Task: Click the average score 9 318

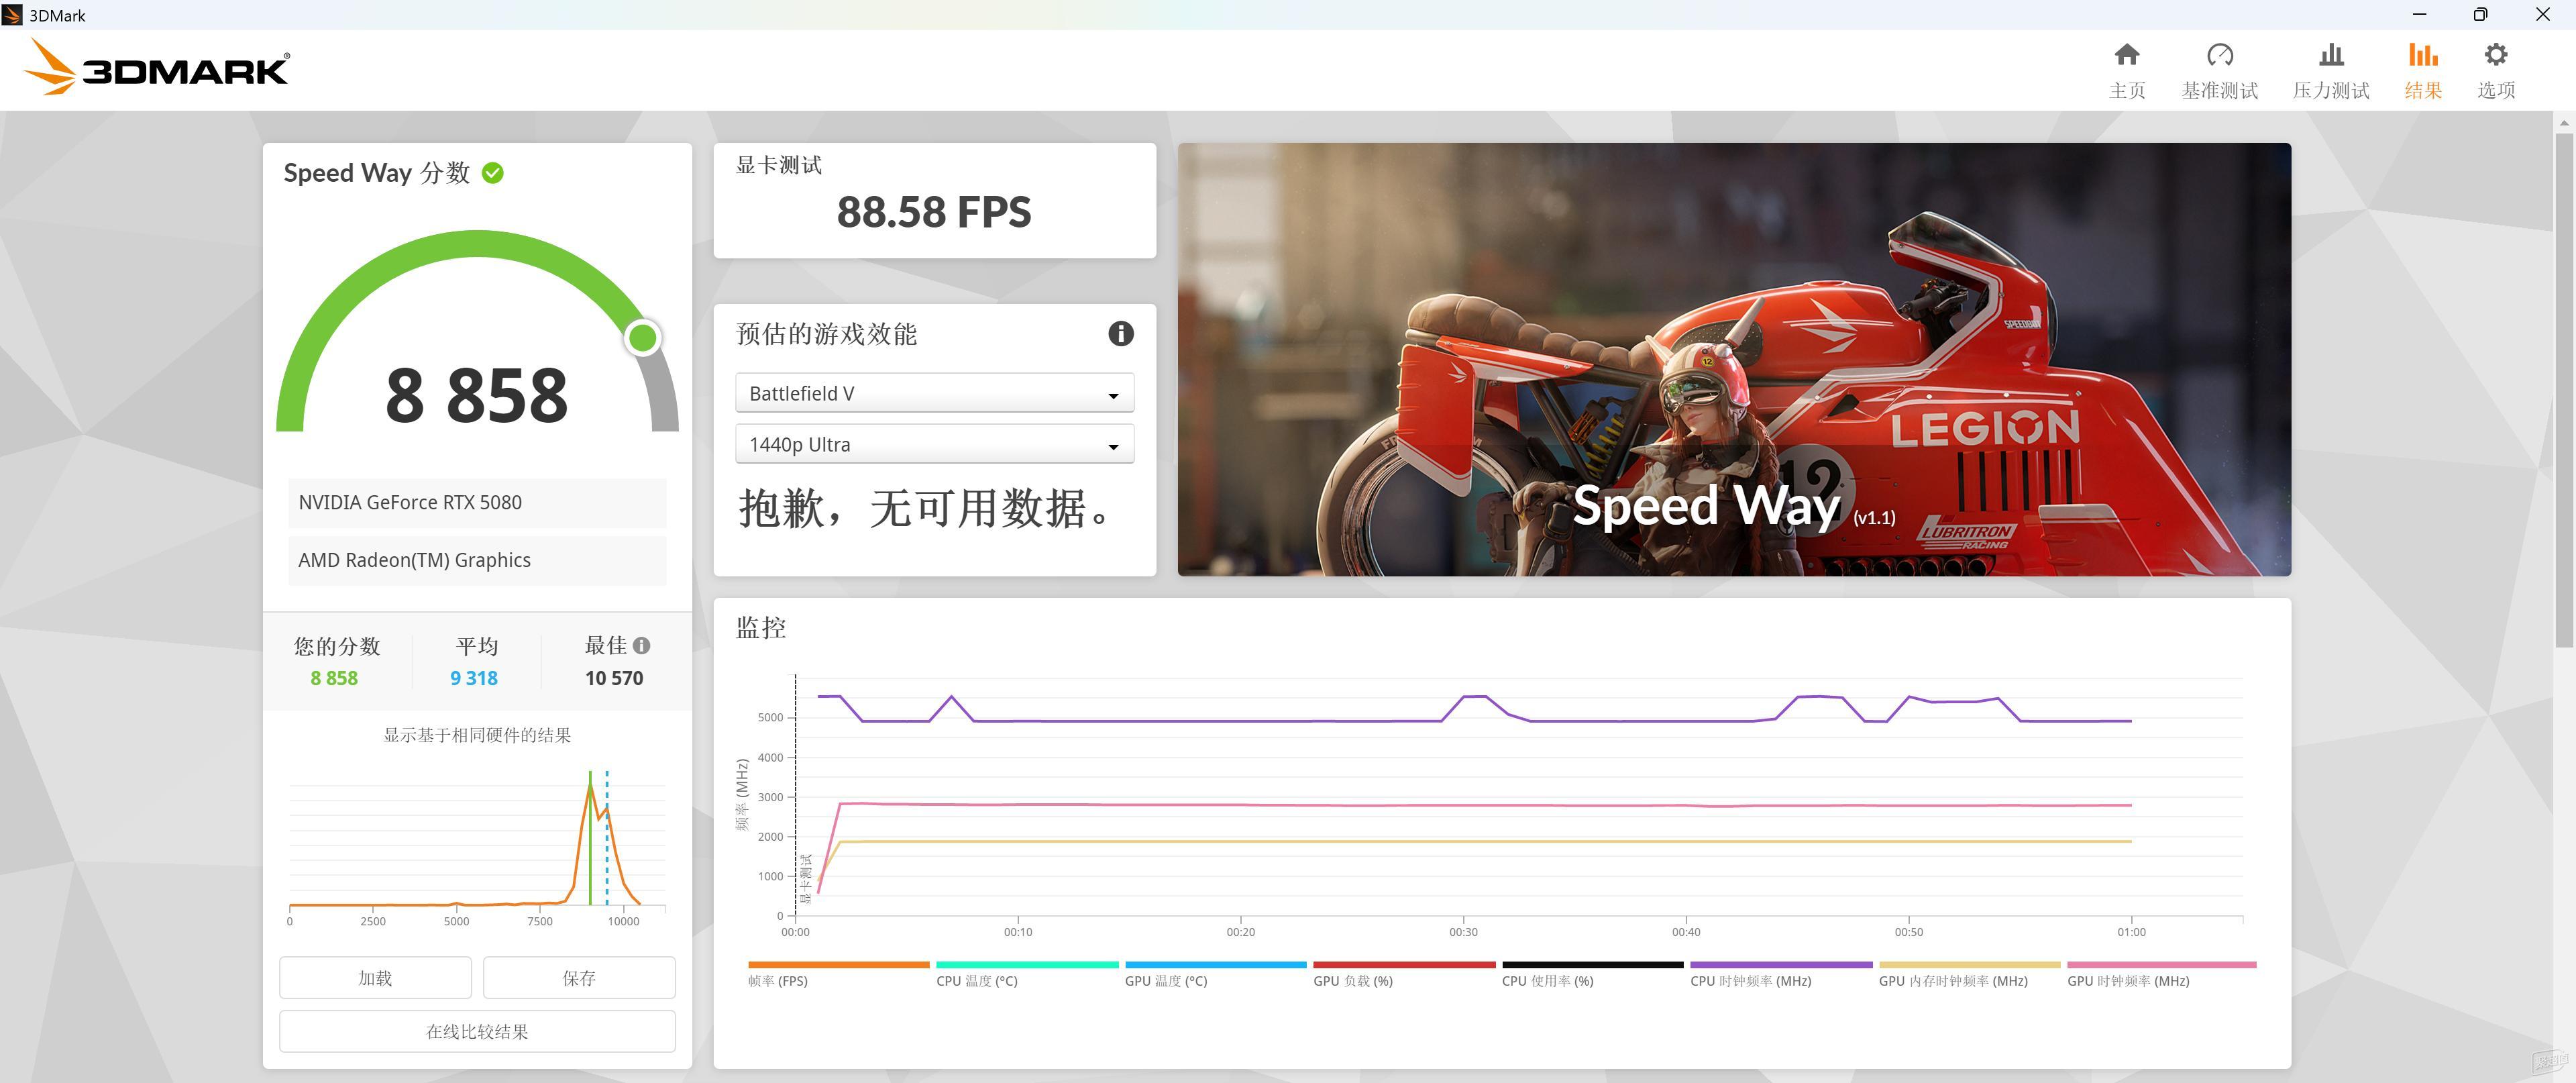Action: [474, 678]
